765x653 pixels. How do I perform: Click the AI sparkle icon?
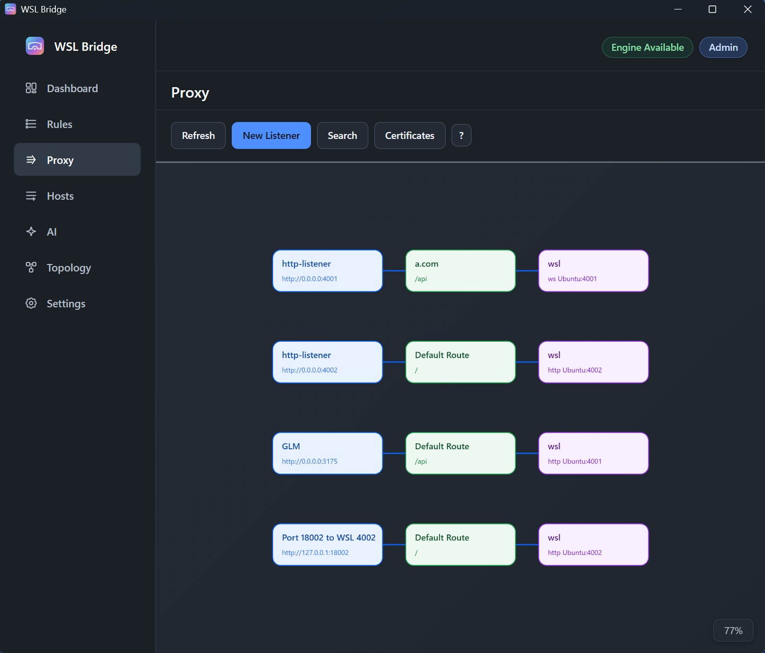pyautogui.click(x=31, y=232)
